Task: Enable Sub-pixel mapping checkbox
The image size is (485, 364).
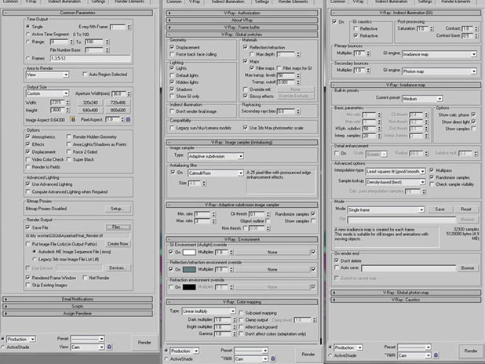Action: [241, 313]
